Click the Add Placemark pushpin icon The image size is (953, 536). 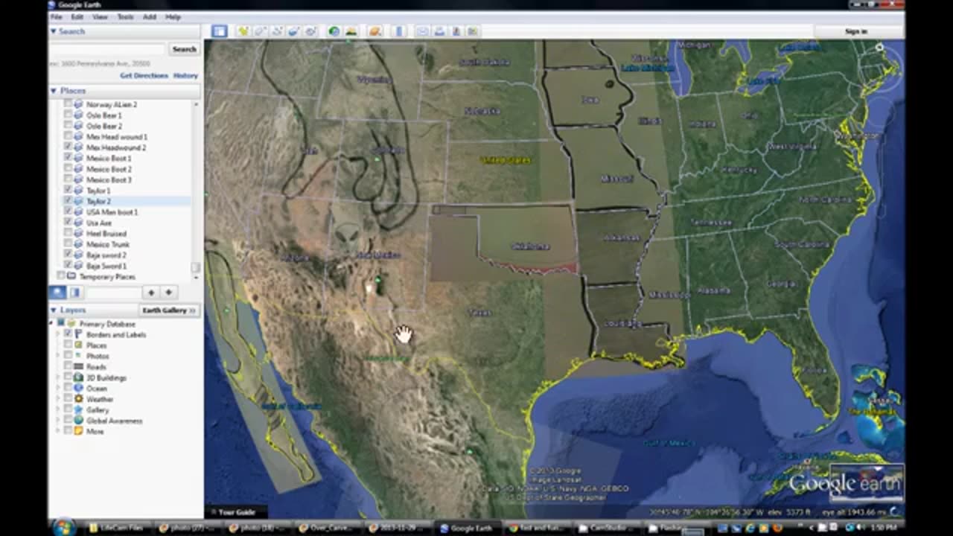(243, 31)
